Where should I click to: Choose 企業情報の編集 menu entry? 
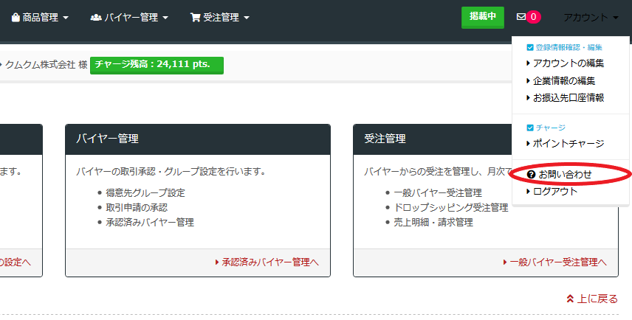[x=563, y=80]
